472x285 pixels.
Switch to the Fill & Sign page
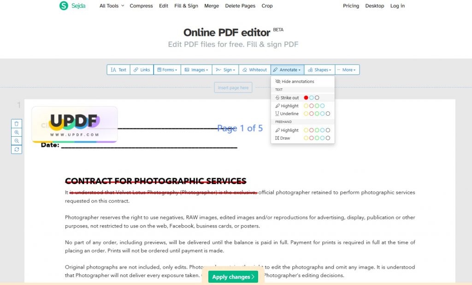pyautogui.click(x=186, y=6)
